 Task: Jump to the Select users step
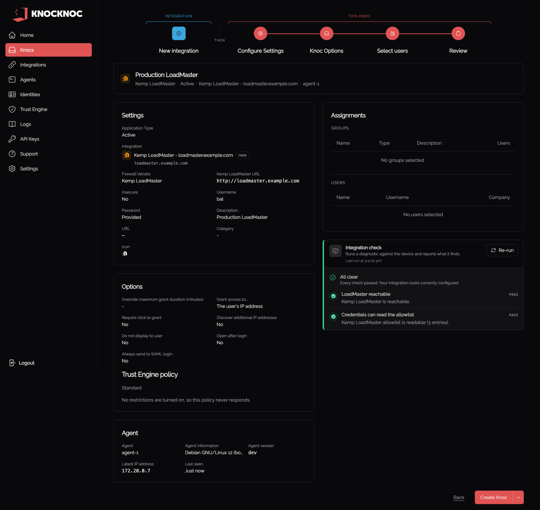point(392,33)
